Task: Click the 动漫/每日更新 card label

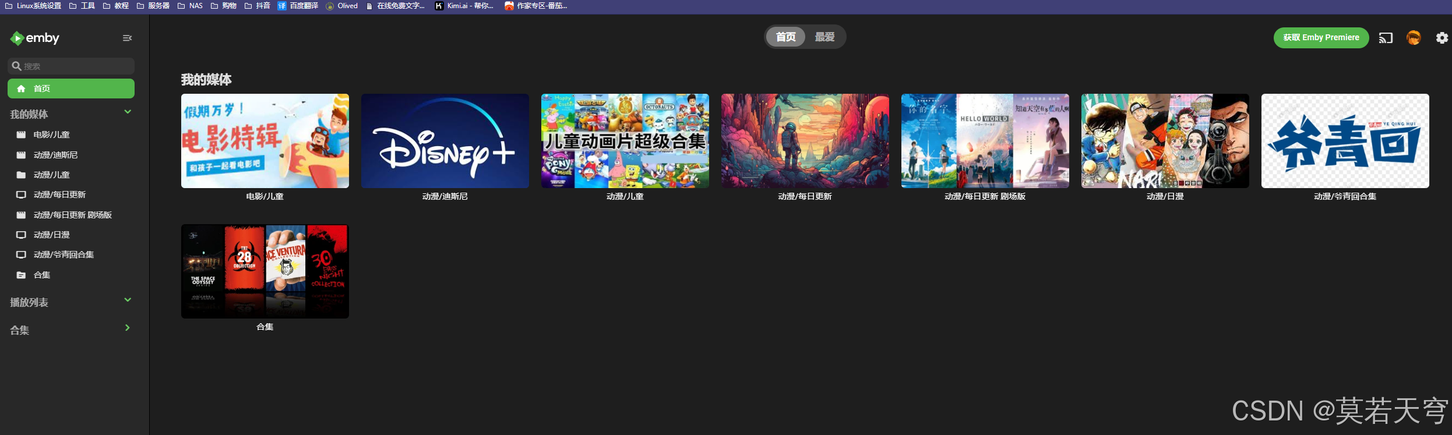Action: [805, 196]
